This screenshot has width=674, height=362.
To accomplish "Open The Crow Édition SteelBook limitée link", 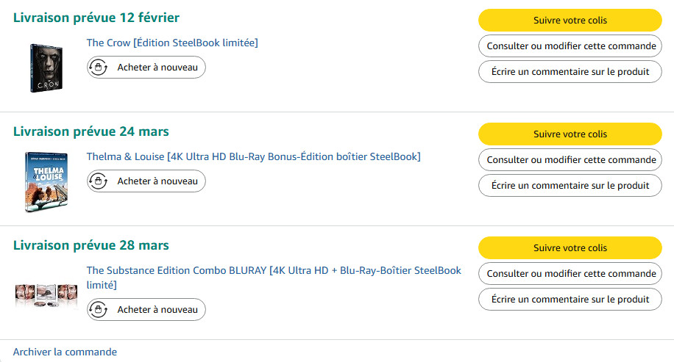I will pyautogui.click(x=172, y=43).
